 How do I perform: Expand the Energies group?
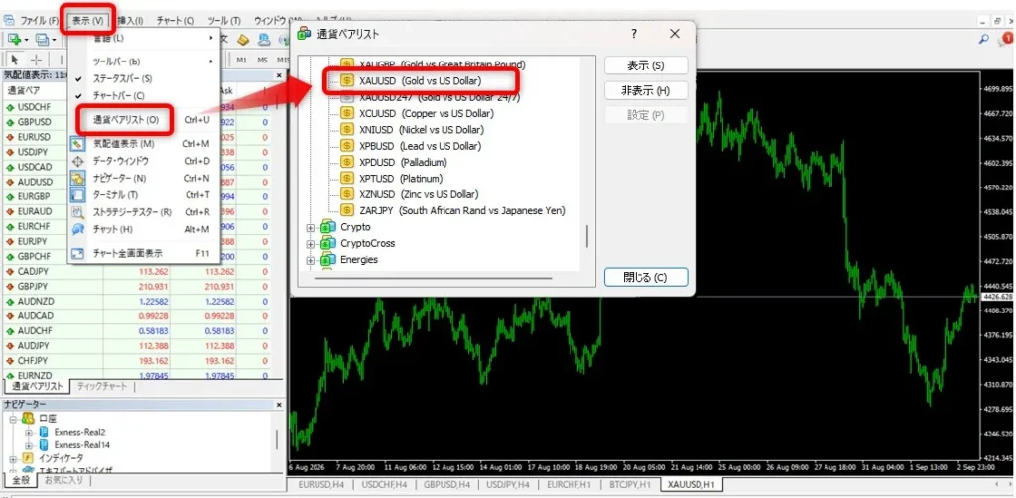[x=310, y=260]
